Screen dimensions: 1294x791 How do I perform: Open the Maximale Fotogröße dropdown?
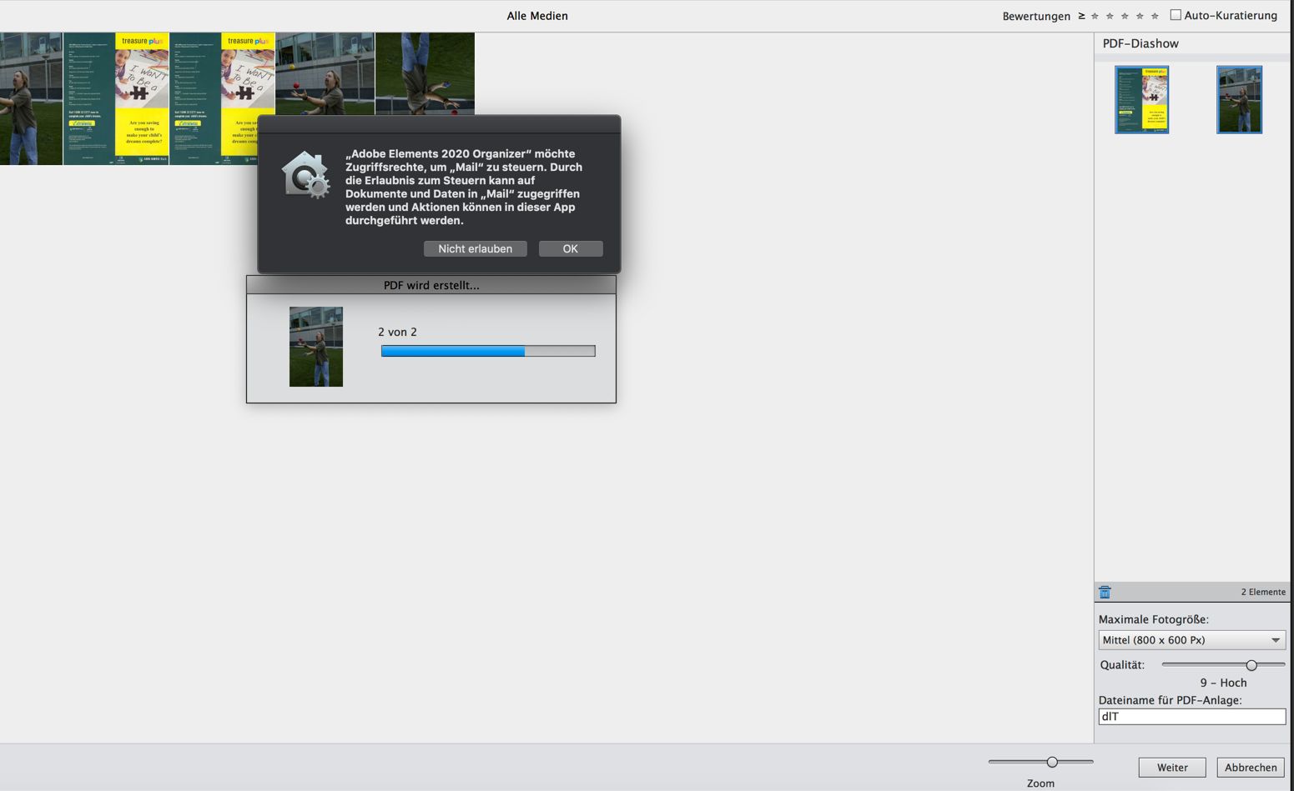pos(1191,640)
